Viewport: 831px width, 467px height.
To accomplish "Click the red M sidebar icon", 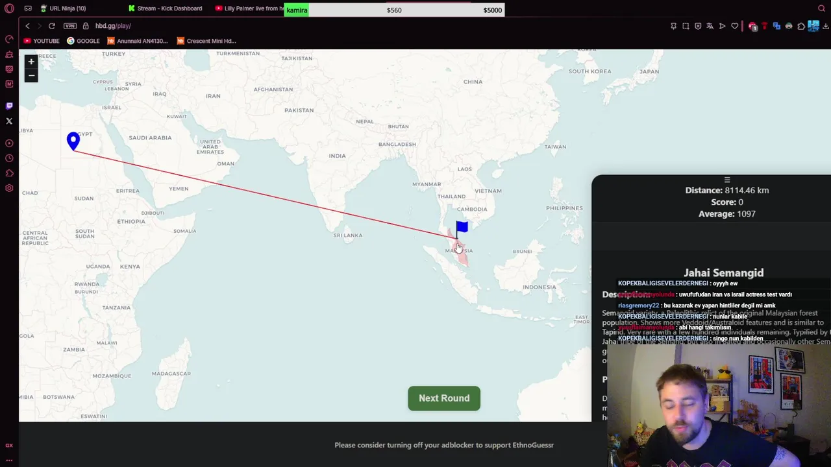I will click(x=9, y=84).
